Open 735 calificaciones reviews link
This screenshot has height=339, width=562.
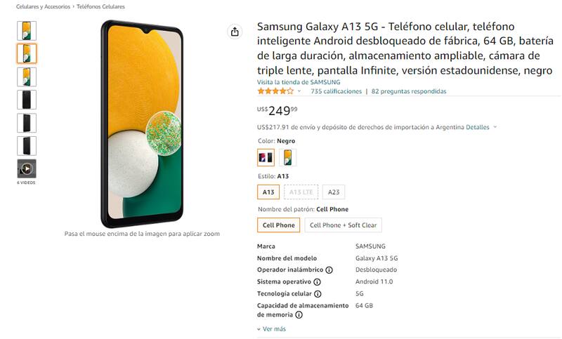tap(336, 91)
